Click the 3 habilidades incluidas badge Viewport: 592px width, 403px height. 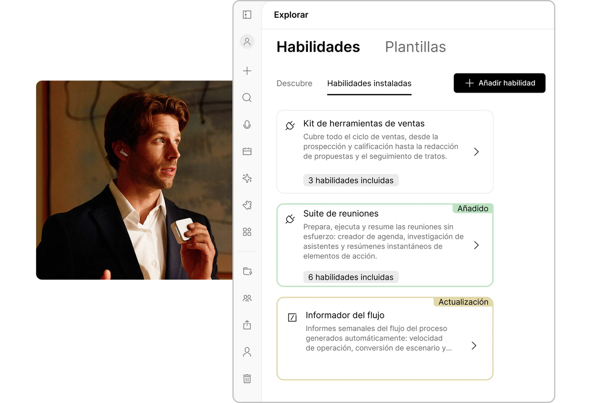click(x=351, y=180)
